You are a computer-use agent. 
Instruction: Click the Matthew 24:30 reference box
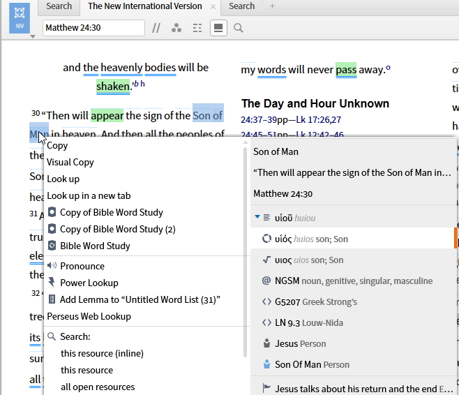coord(93,28)
